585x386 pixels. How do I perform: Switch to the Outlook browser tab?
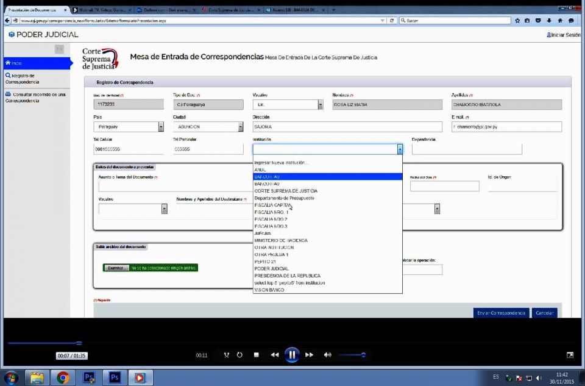coord(166,10)
